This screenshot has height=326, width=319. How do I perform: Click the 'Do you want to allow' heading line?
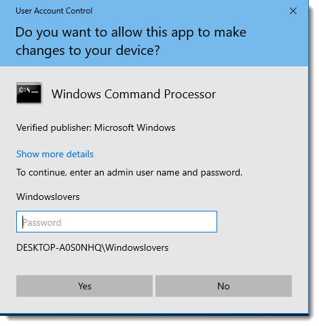coord(131,32)
